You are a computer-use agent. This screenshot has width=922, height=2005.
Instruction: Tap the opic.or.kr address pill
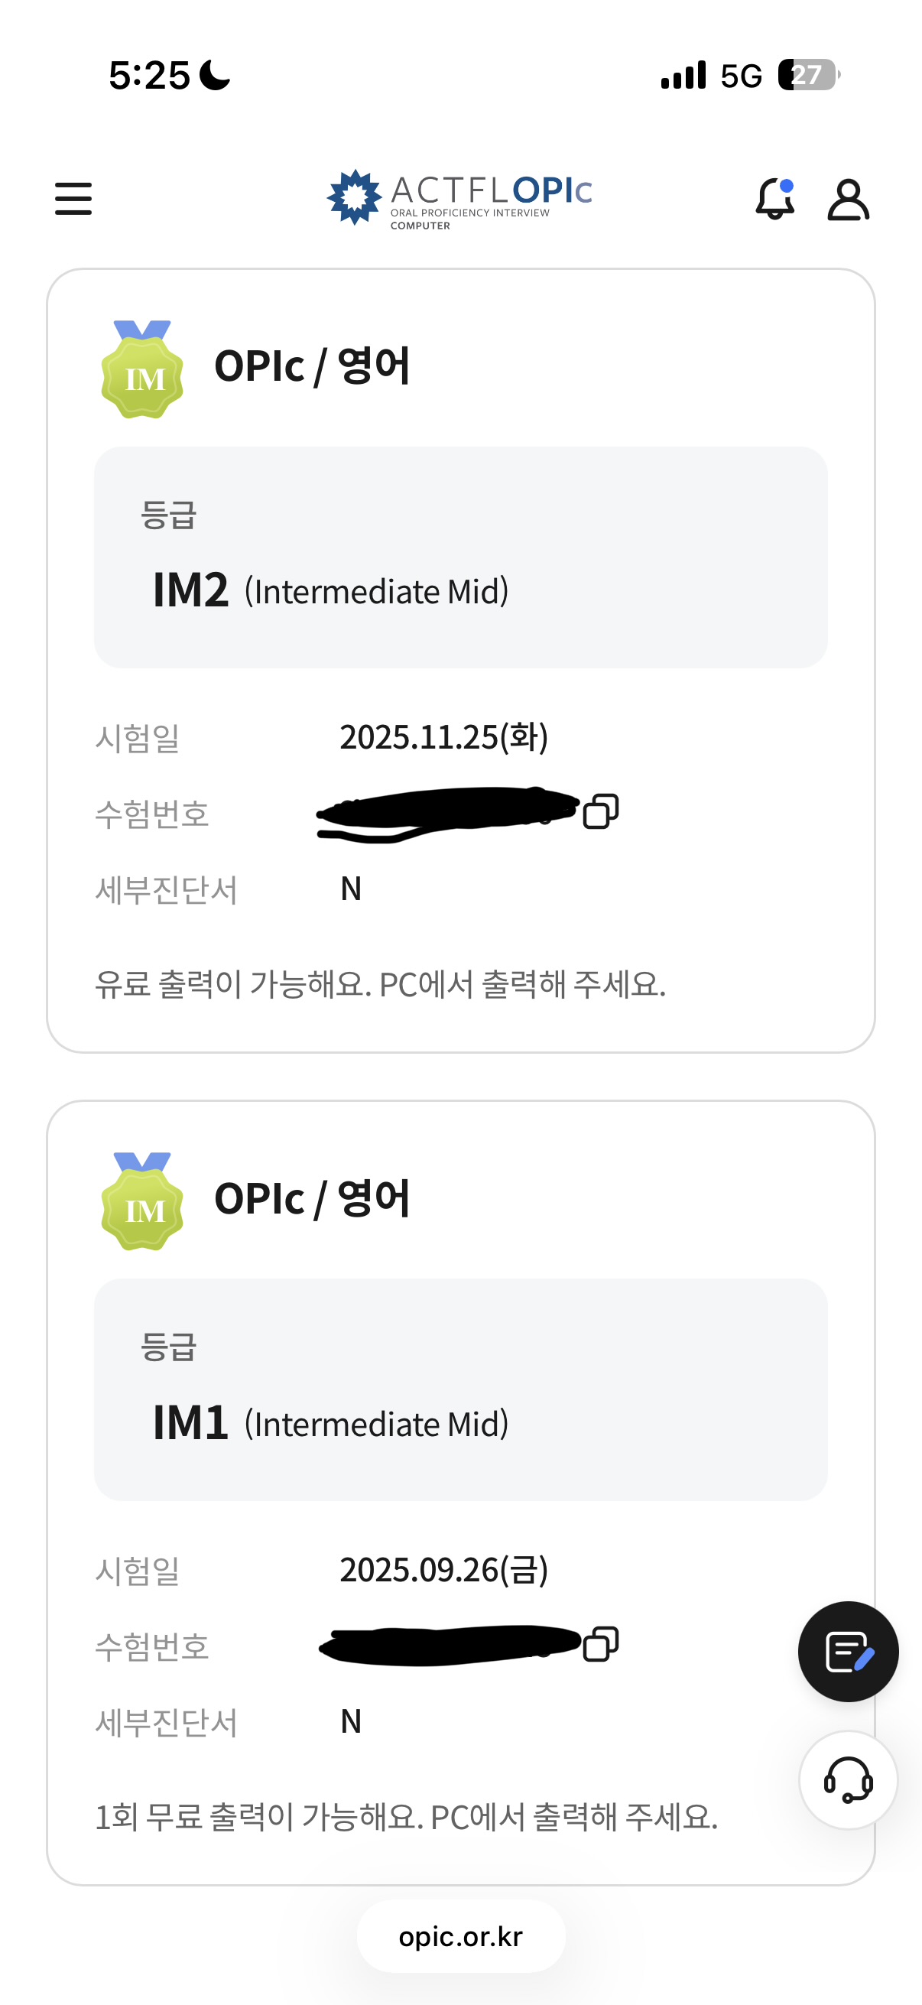[x=460, y=1935]
